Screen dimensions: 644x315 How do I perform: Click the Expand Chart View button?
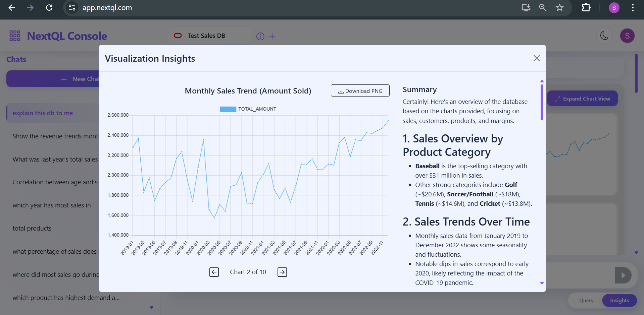tap(582, 98)
